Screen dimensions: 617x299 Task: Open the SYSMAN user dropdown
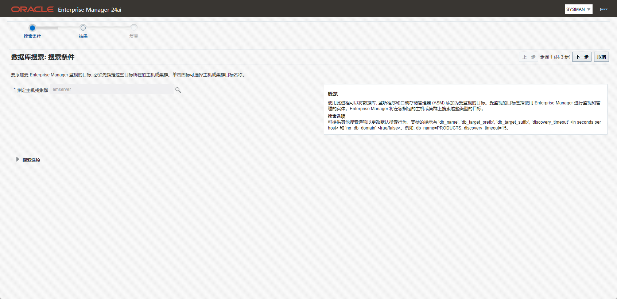tap(578, 9)
